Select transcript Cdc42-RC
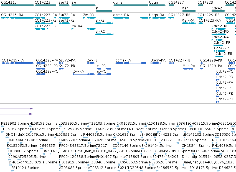236x172 pixels. pyautogui.click(x=219, y=29)
